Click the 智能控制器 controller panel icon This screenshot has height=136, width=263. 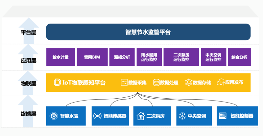point(223,116)
